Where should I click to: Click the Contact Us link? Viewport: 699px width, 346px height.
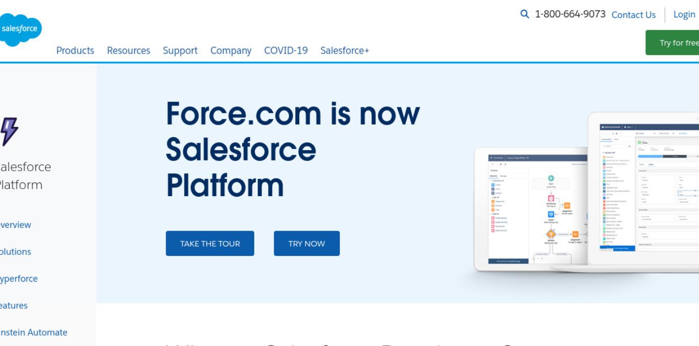634,14
